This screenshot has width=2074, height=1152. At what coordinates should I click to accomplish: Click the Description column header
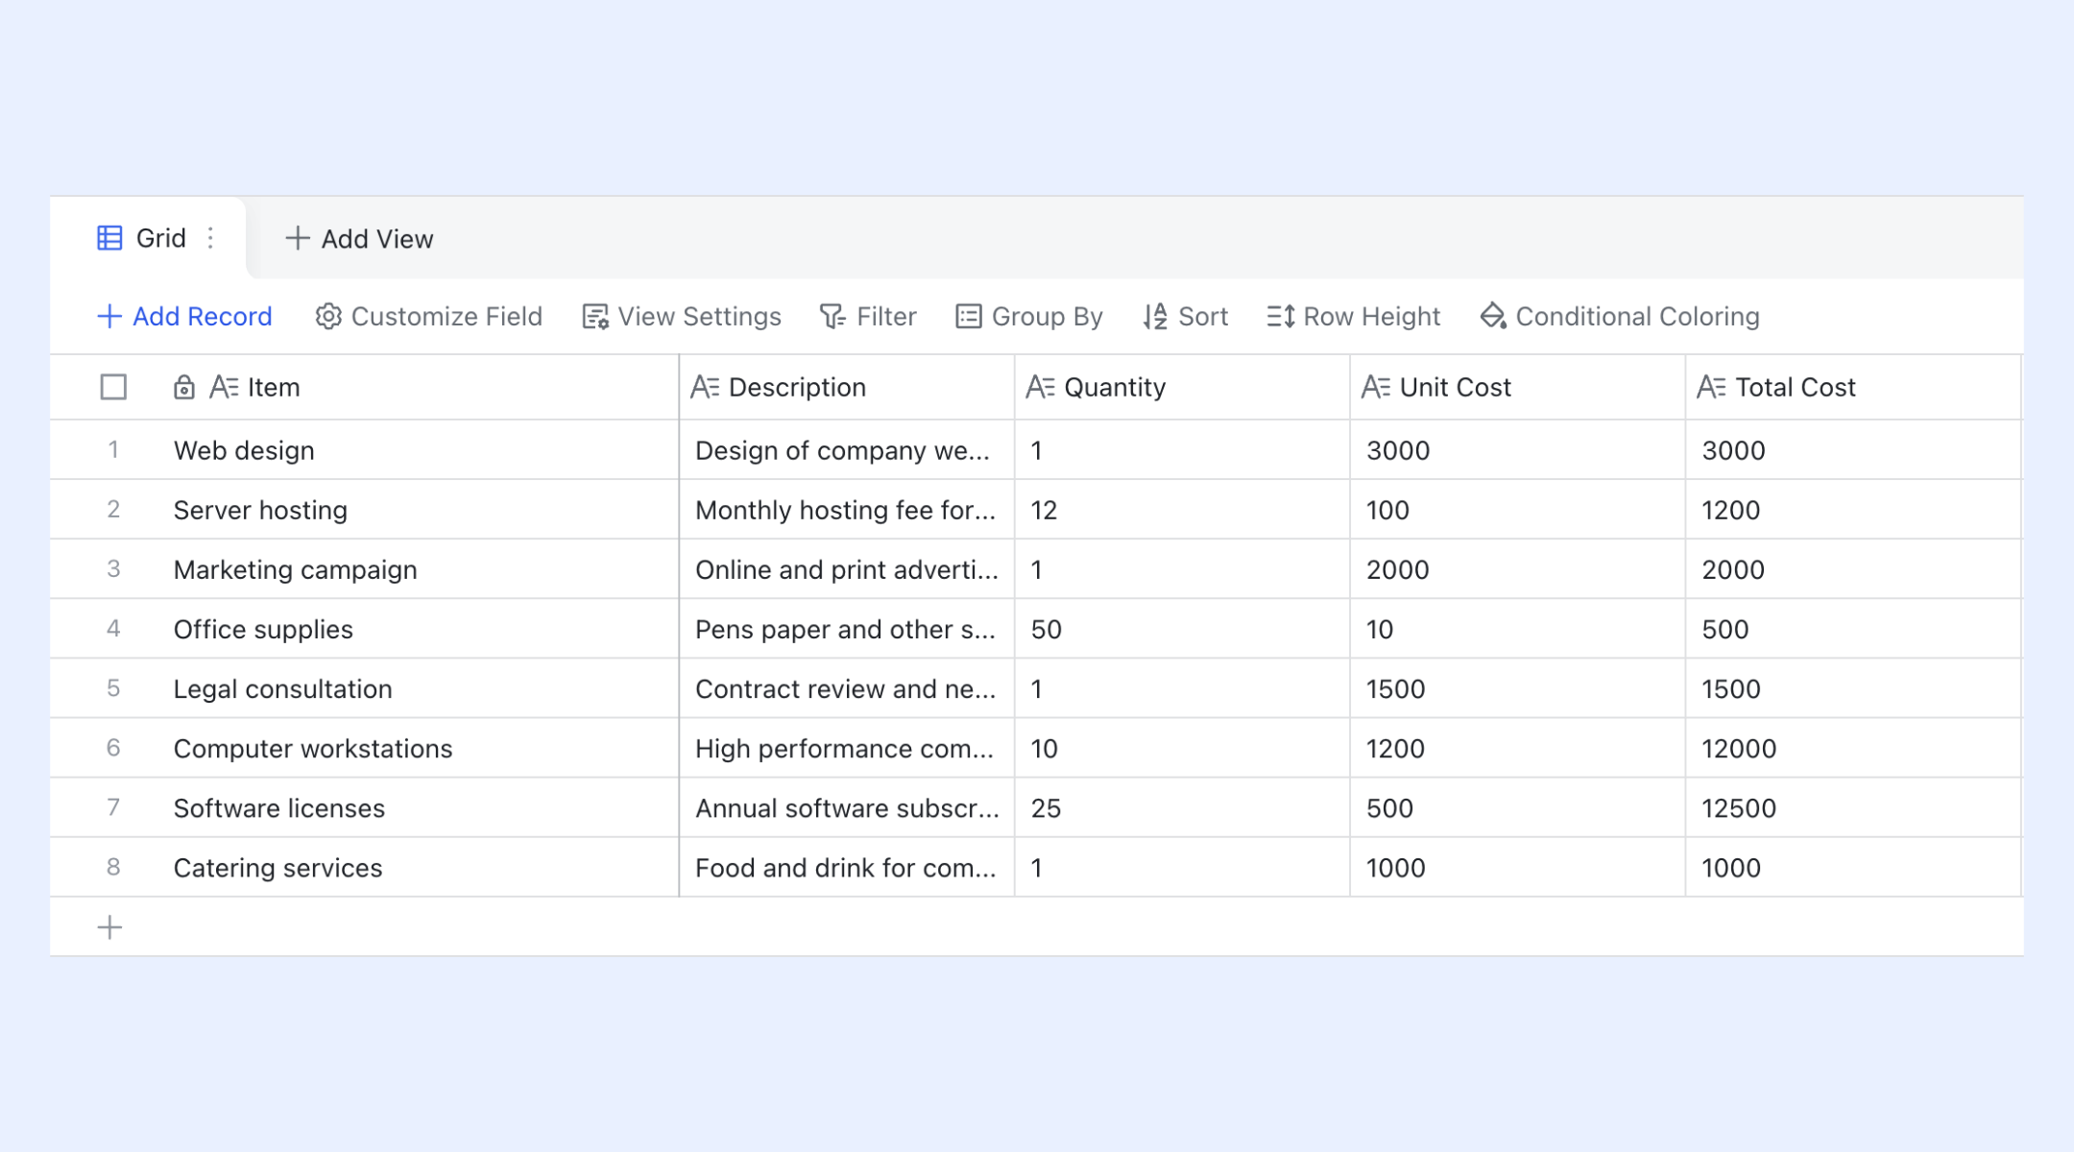tap(797, 388)
